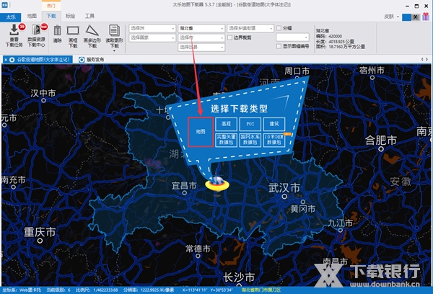Image resolution: width=433 pixels, height=294 pixels.
Task: Open the 查看下载任务 download tasks icon
Action: 14,30
